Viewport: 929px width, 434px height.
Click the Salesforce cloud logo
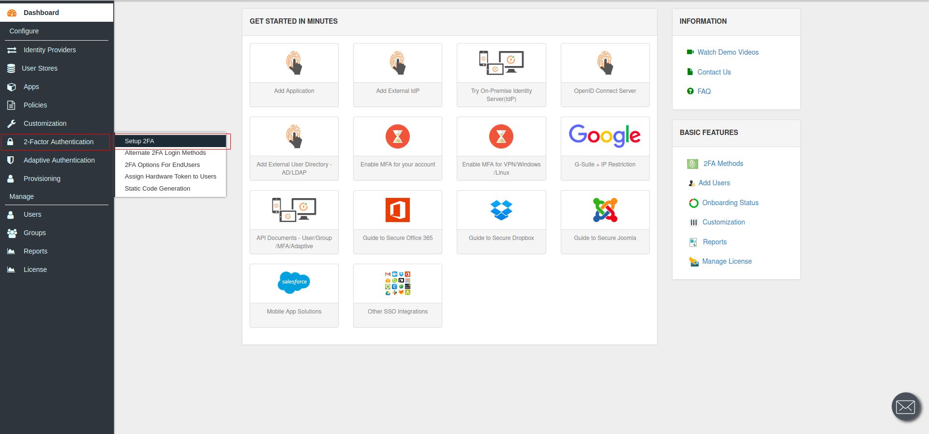pos(294,283)
